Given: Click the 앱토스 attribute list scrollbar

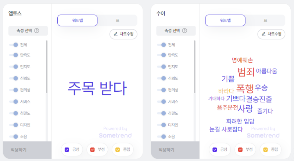Looking at the screenshot, I should pos(47,67).
